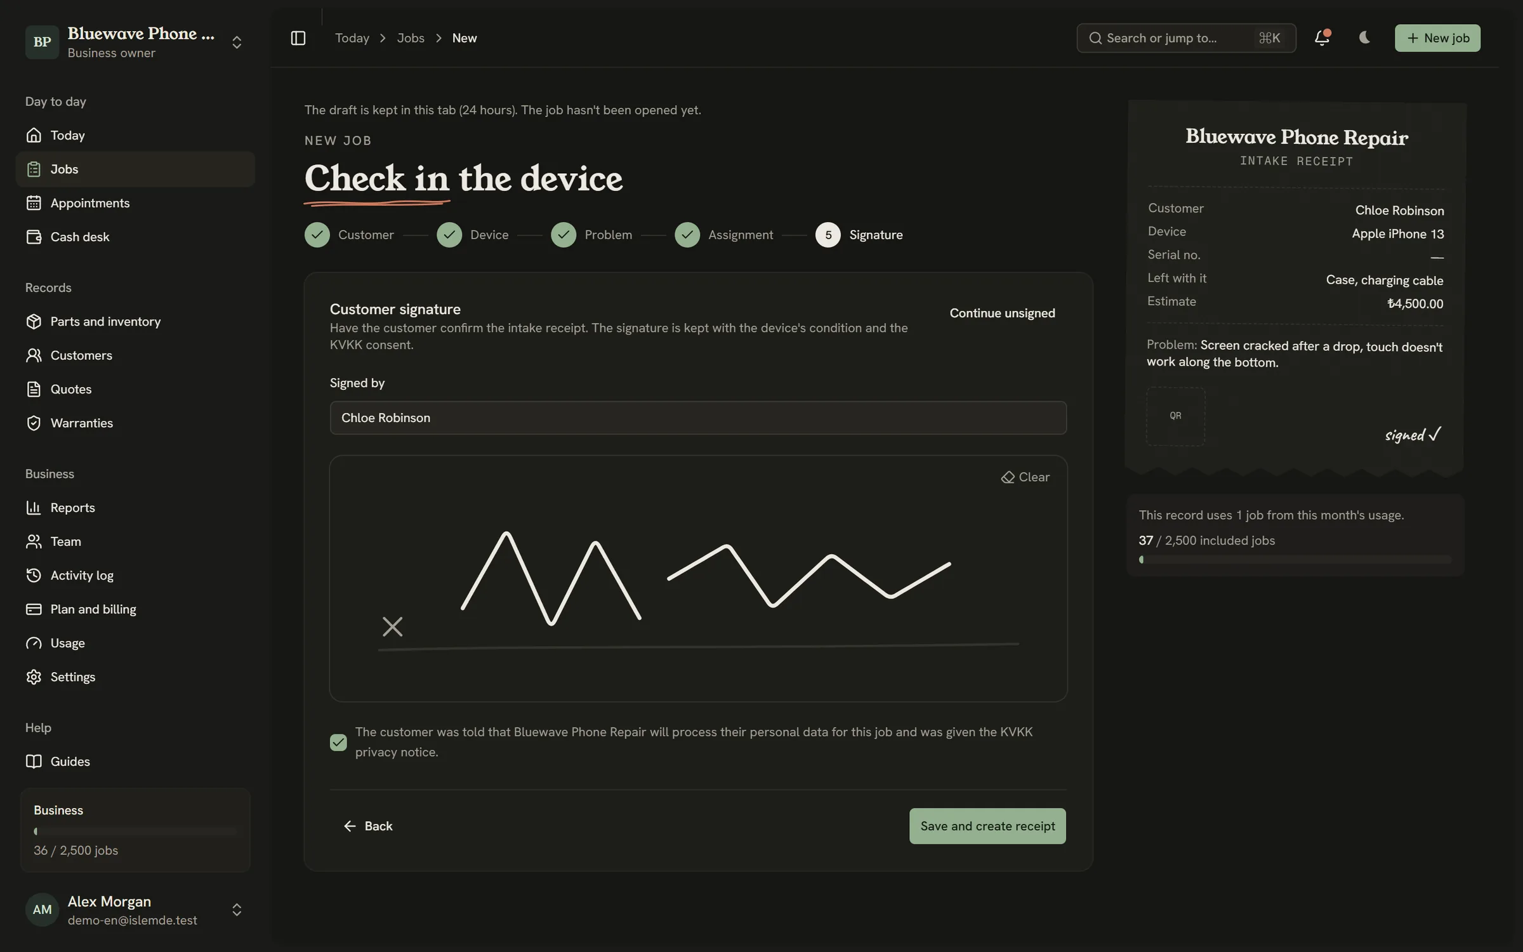The image size is (1523, 952).
Task: Click the Usage gauge icon
Action: 34,643
